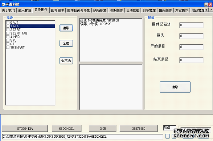This screenshot has width=213, height=141.
Task: Click the 开始扇区 input field
Action: (x=191, y=47)
